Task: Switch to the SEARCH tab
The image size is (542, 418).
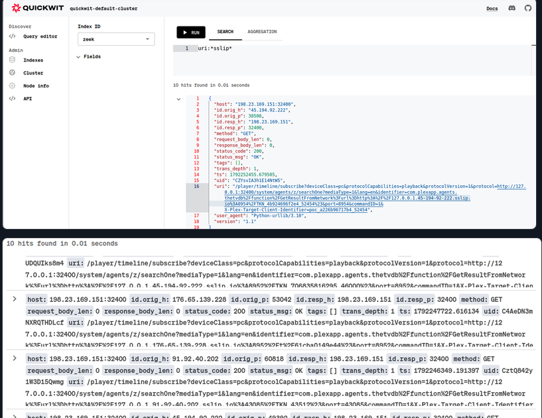Action: coord(225,32)
